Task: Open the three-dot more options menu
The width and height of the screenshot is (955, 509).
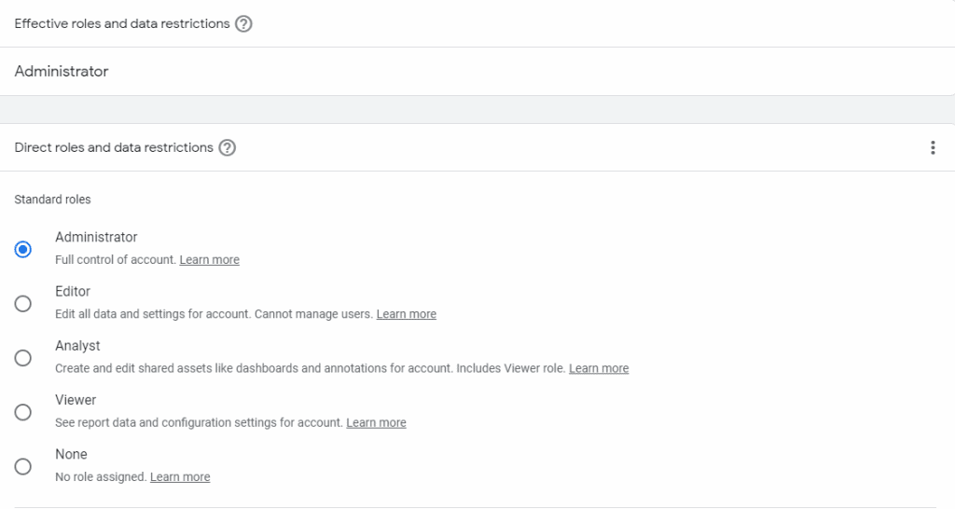Action: point(933,148)
